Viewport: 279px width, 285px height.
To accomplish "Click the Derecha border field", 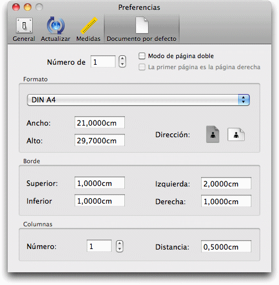I will coord(226,201).
